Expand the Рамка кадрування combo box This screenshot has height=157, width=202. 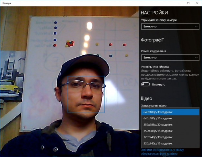170,58
